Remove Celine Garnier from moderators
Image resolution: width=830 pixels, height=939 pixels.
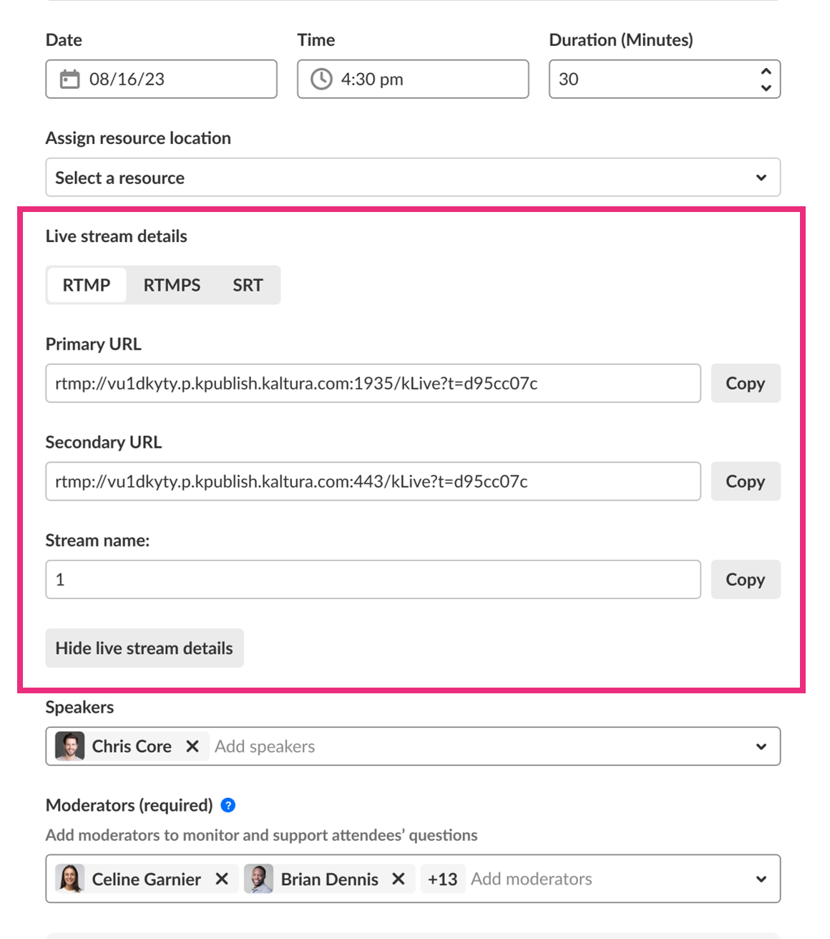(x=222, y=879)
